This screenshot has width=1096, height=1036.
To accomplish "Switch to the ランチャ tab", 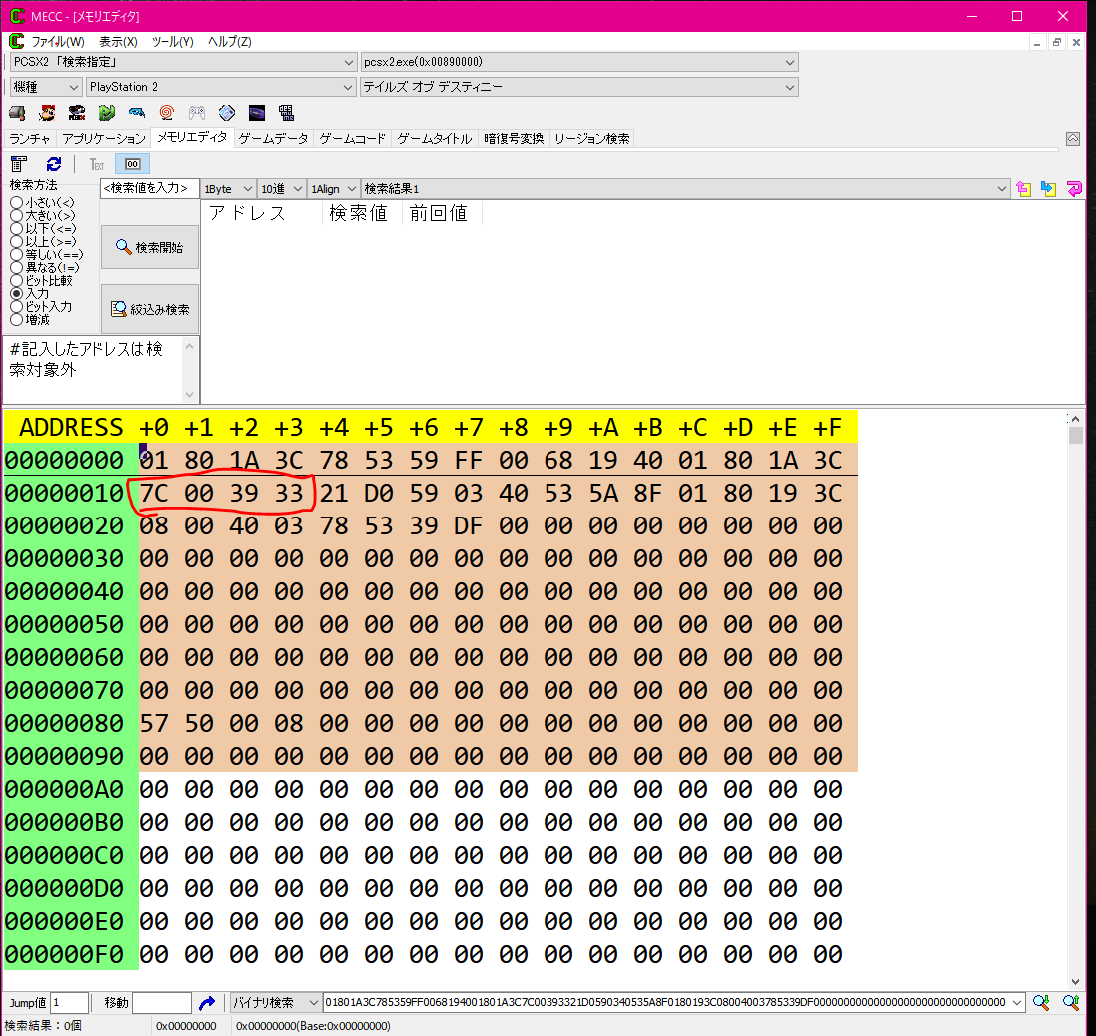I will pyautogui.click(x=30, y=139).
